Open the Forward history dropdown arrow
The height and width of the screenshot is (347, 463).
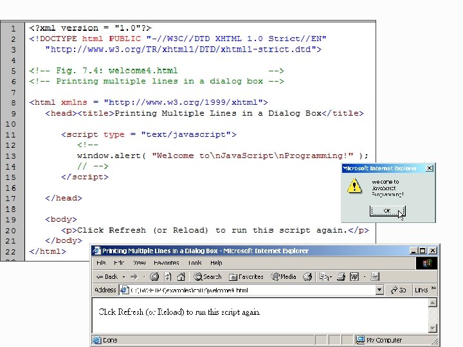click(145, 277)
